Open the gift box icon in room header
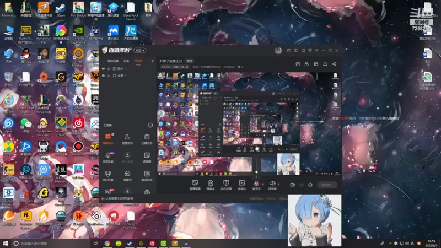441x248 pixels. (298, 64)
